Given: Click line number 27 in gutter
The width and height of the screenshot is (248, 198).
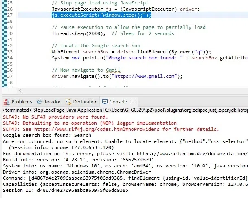Looking at the screenshot, I should [10, 15].
